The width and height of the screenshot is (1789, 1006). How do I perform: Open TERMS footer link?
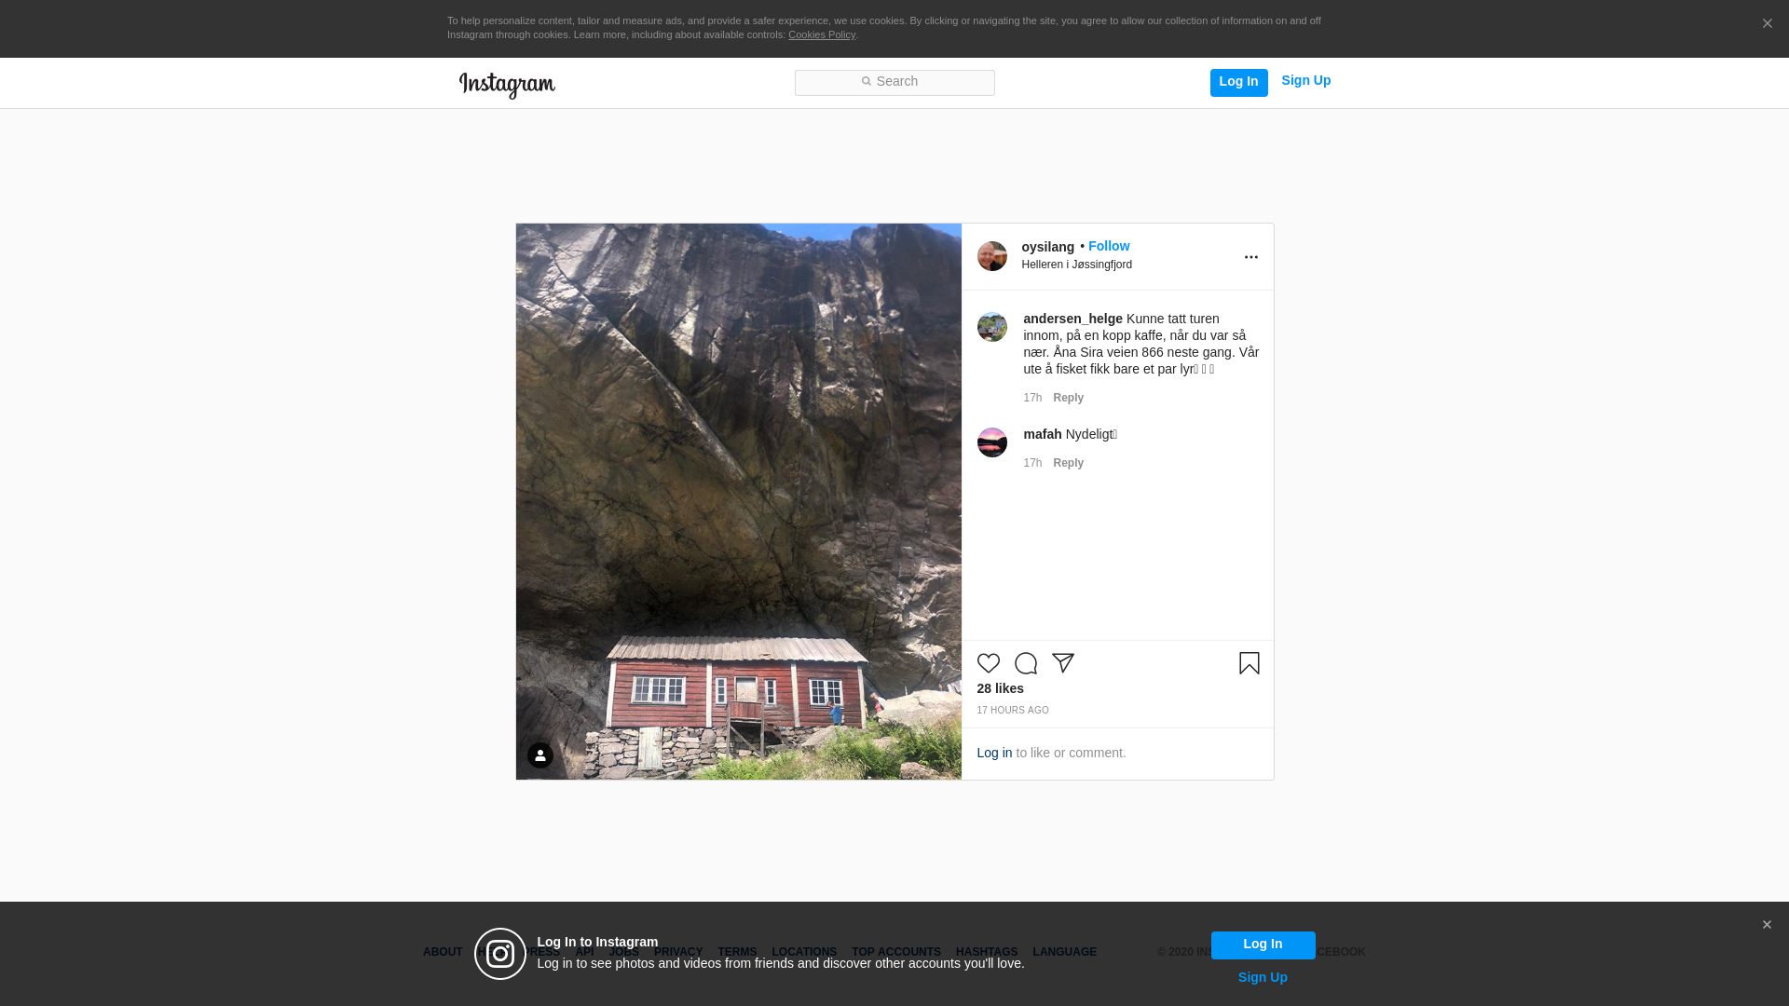736,952
